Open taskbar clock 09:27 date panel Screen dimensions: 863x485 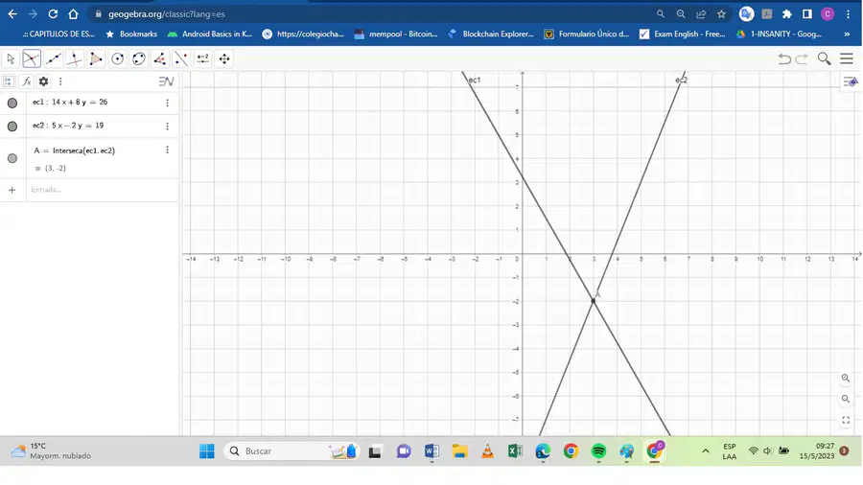coord(817,451)
